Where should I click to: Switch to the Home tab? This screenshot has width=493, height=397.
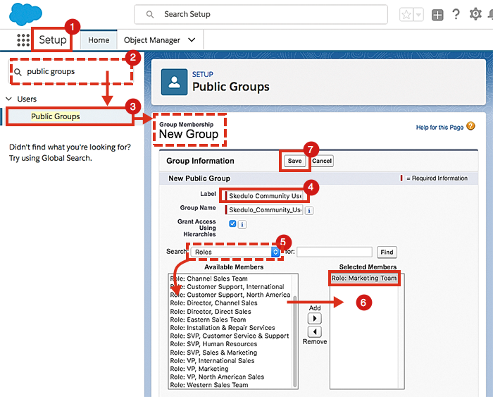click(99, 40)
